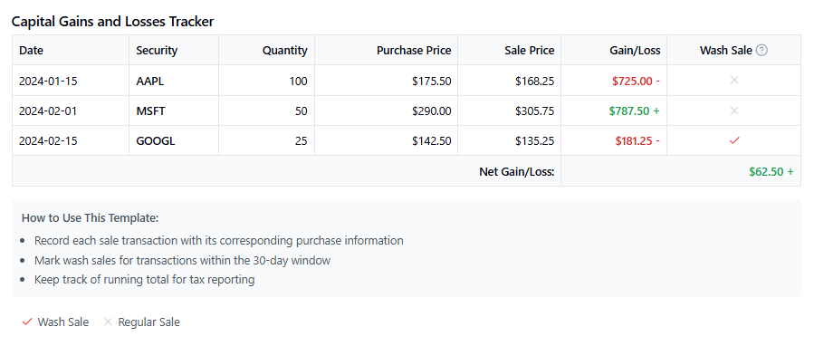Click the red checkmark icon in the legend
The width and height of the screenshot is (814, 346).
click(27, 322)
